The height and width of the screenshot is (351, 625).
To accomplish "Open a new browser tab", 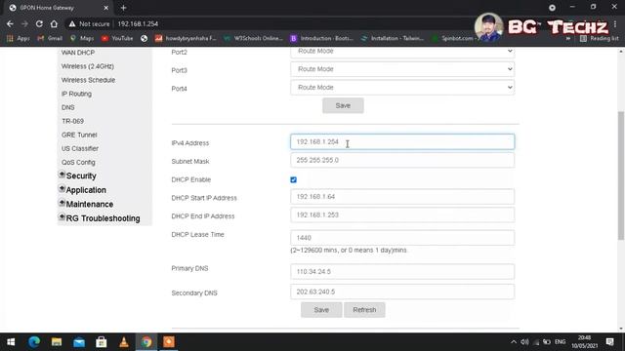I will [x=123, y=8].
